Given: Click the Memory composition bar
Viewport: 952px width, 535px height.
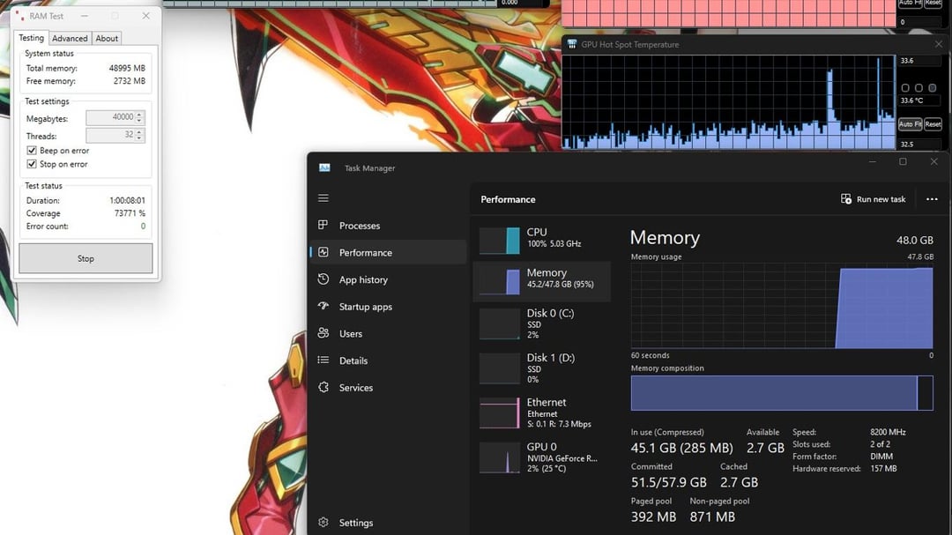Looking at the screenshot, I should (781, 393).
